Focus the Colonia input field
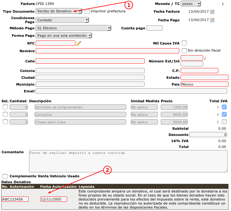 [x=90, y=71]
